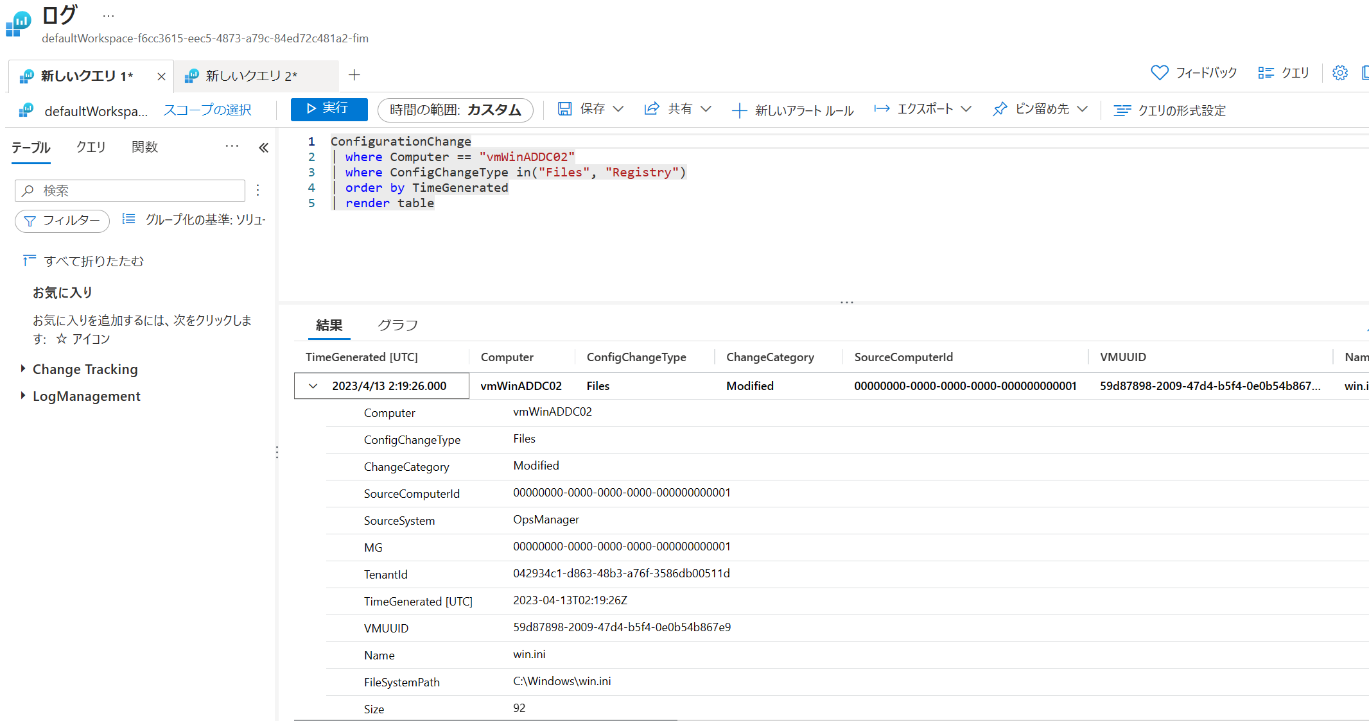
Task: Add a new query tab with the plus icon
Action: click(x=354, y=75)
